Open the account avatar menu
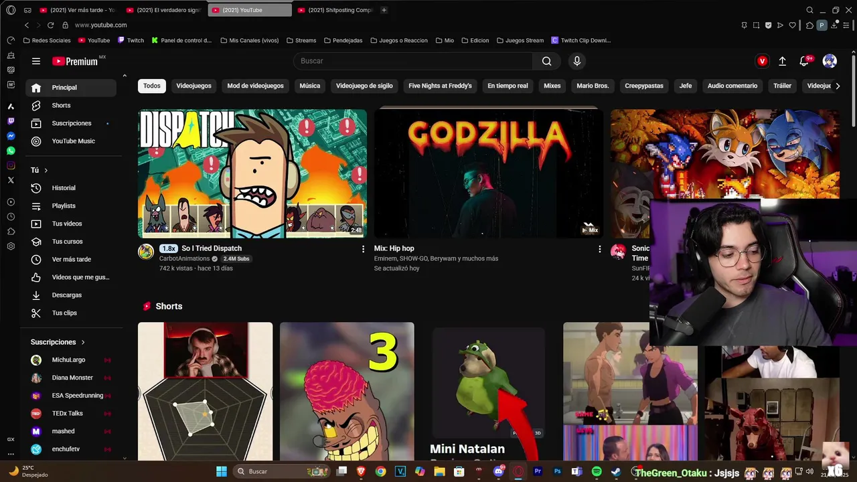Viewport: 857px width, 482px height. pos(830,61)
